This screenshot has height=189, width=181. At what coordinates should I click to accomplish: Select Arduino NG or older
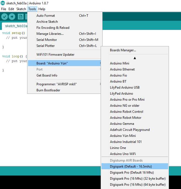tap(135, 105)
